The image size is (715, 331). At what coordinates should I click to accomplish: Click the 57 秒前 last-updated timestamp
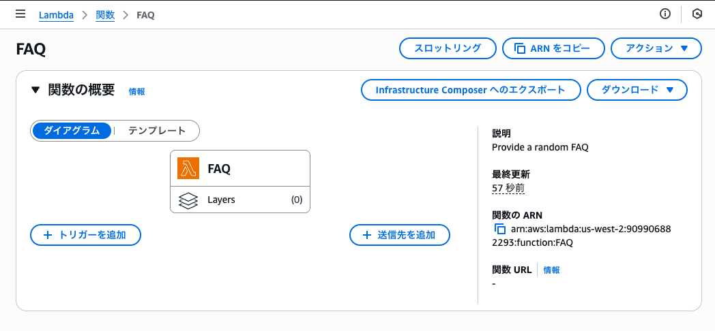tap(508, 188)
